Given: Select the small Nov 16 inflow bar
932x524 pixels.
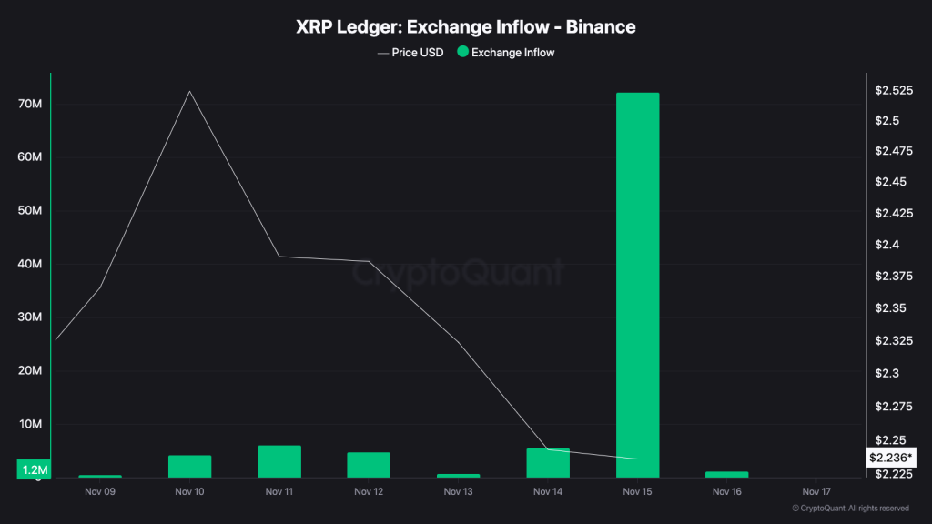Looking at the screenshot, I should (x=726, y=474).
